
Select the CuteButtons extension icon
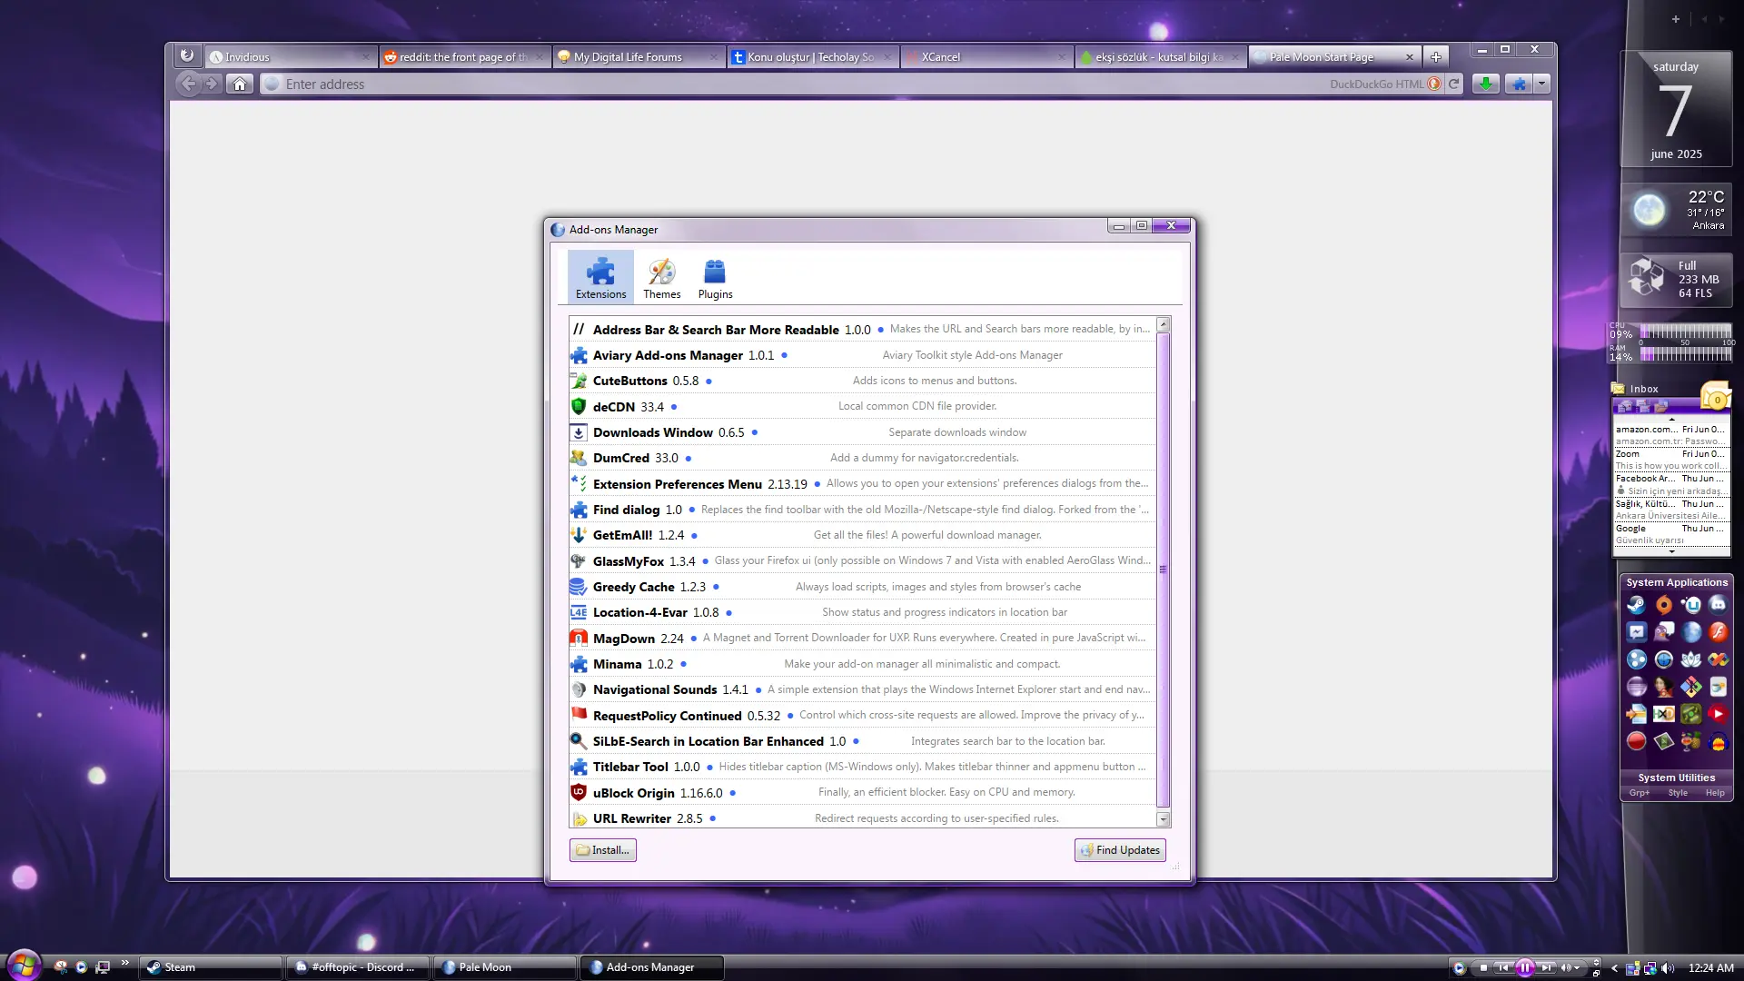579,381
